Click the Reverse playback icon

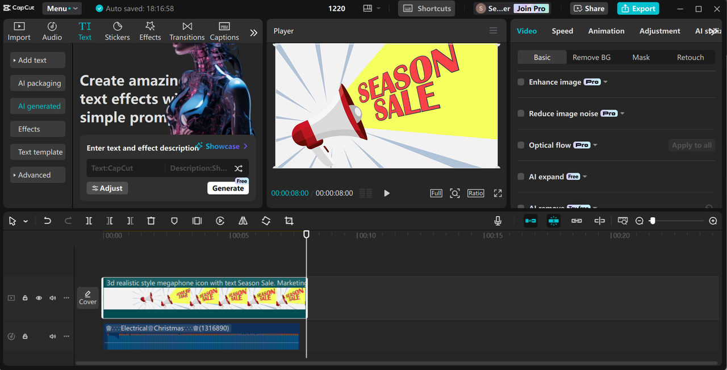(220, 221)
